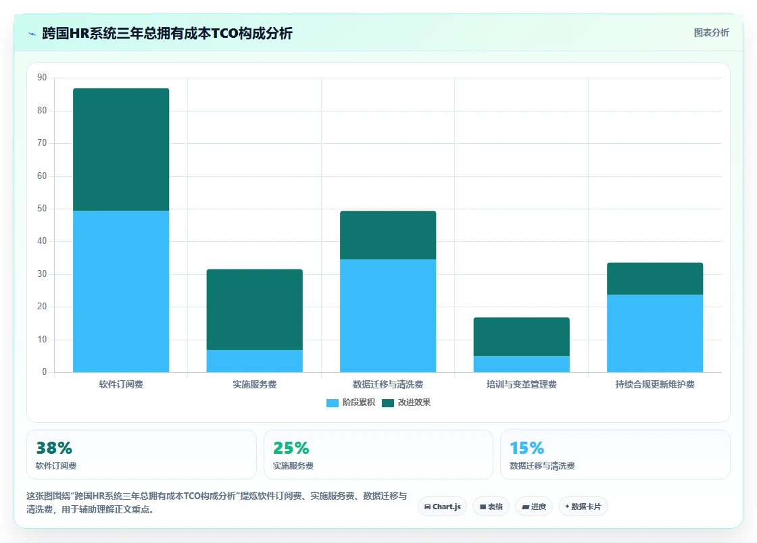Viewport: 757px width, 543px height.
Task: Toggle the 改进效果 legend color box
Action: (388, 403)
